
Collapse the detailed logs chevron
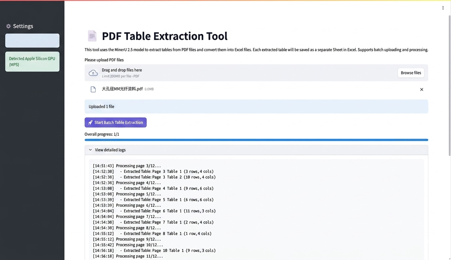pyautogui.click(x=90, y=150)
